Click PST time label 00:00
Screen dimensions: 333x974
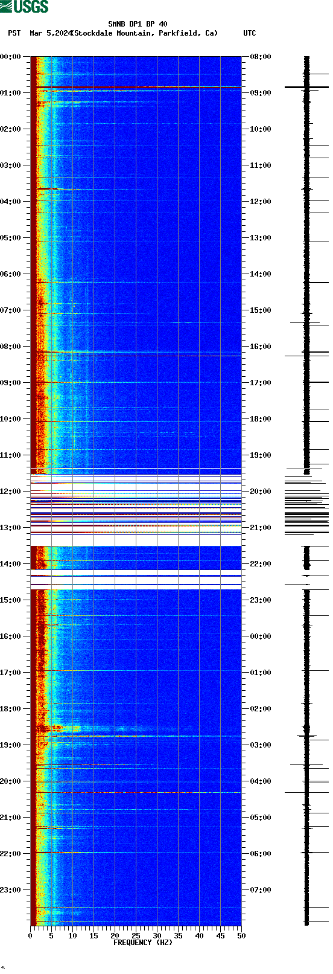[10, 57]
